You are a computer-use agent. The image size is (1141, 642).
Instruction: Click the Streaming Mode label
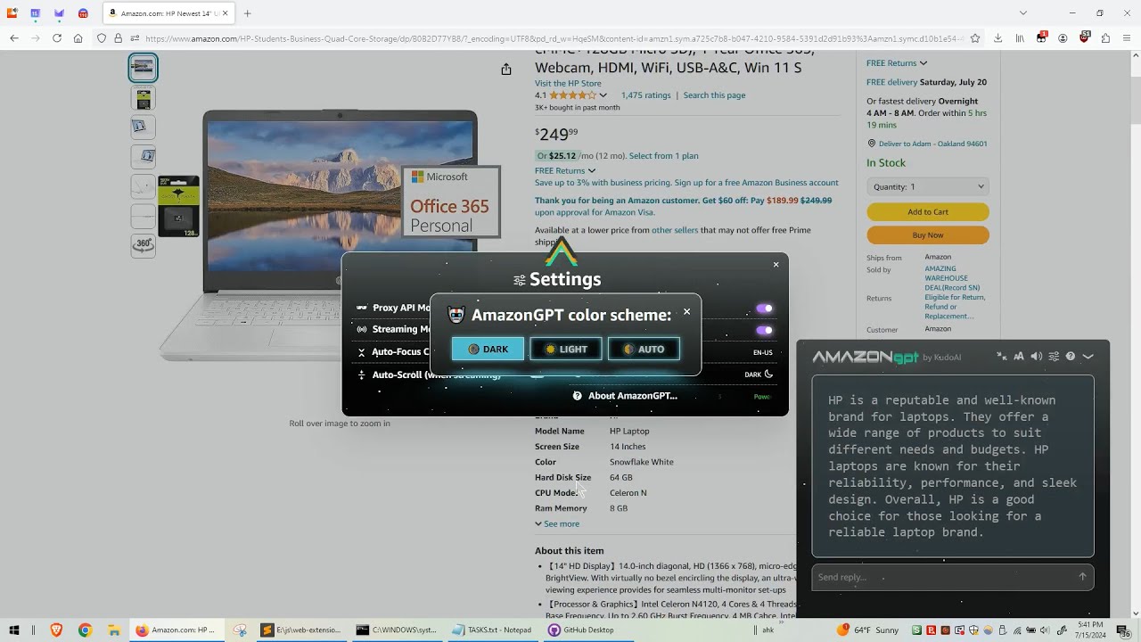click(401, 329)
